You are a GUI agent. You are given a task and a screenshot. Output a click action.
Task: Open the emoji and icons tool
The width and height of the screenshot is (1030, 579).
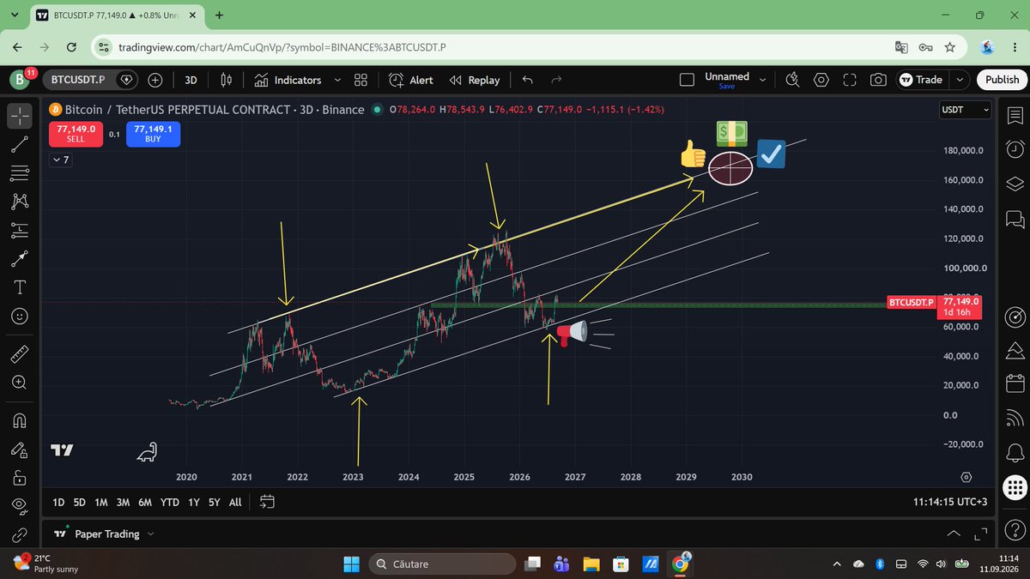pos(20,316)
